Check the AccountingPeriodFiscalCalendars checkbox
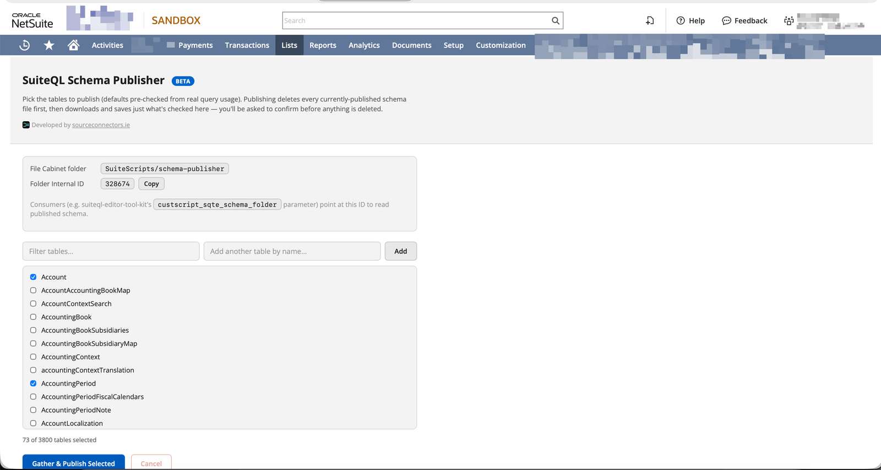 (x=33, y=397)
